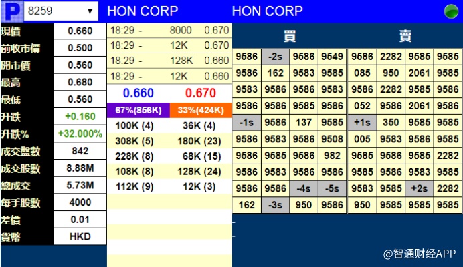Select the +32.000% percentage change value
This screenshot has width=463, height=267.
[80, 133]
